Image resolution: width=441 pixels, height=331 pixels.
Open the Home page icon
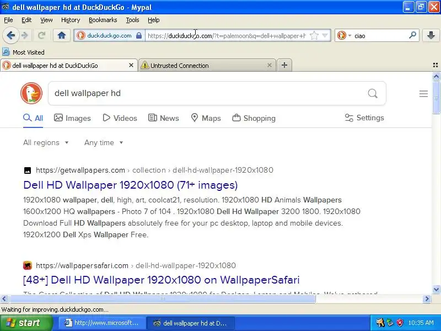(62, 35)
